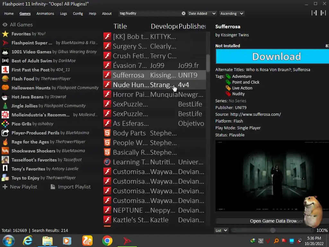
Task: Open Hot Java Beans cup icon
Action: click(5, 97)
